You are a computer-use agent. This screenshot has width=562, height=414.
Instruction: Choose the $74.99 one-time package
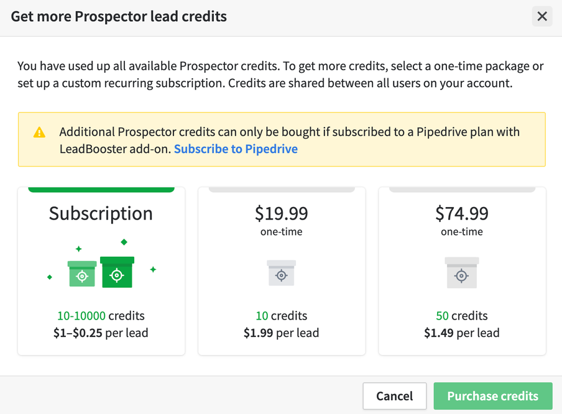(x=462, y=271)
